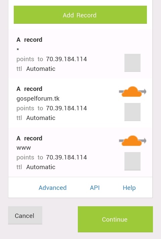This screenshot has height=239, width=161.
Task: Click the green Continue button
Action: pyautogui.click(x=115, y=219)
